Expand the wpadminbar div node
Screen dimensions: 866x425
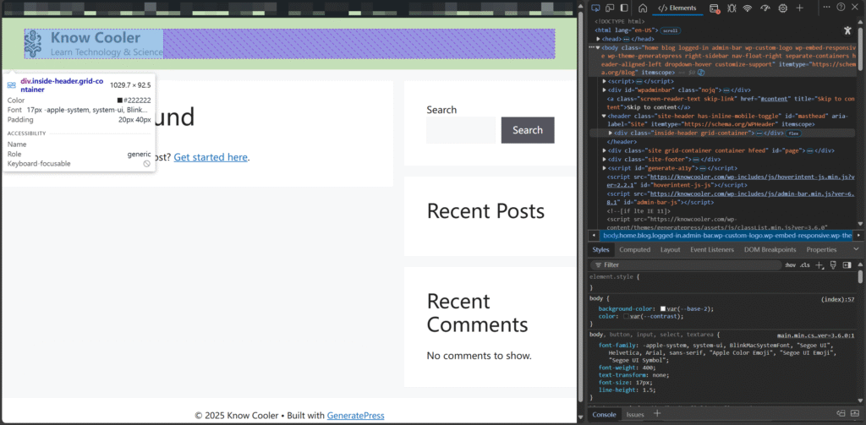pos(605,90)
